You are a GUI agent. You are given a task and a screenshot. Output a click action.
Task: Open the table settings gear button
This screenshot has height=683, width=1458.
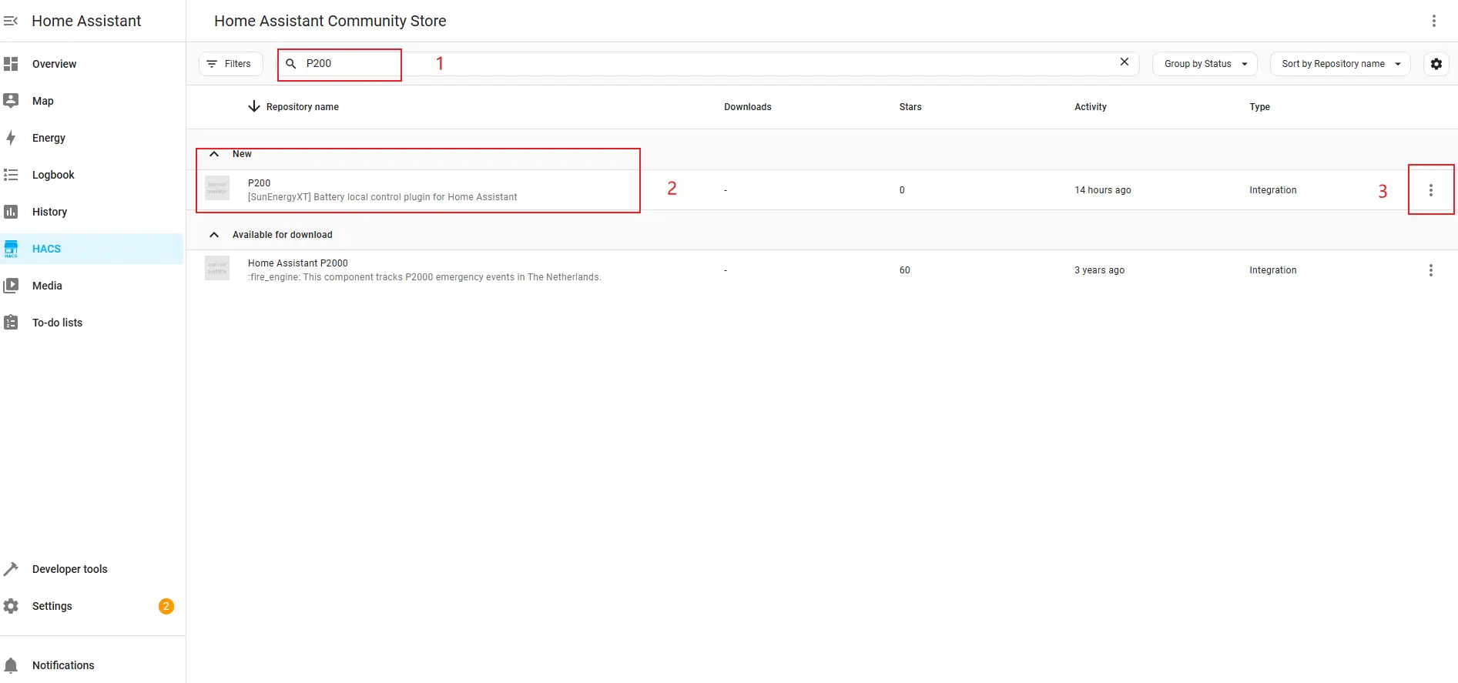(1436, 64)
